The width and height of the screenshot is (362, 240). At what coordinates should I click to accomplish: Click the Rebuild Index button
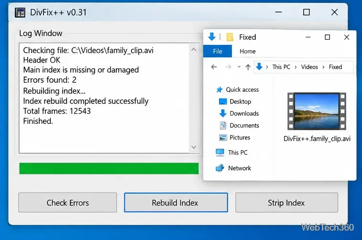pyautogui.click(x=176, y=203)
